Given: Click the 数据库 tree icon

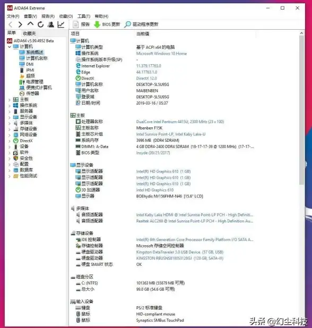Looking at the screenshot, I should 16,170.
